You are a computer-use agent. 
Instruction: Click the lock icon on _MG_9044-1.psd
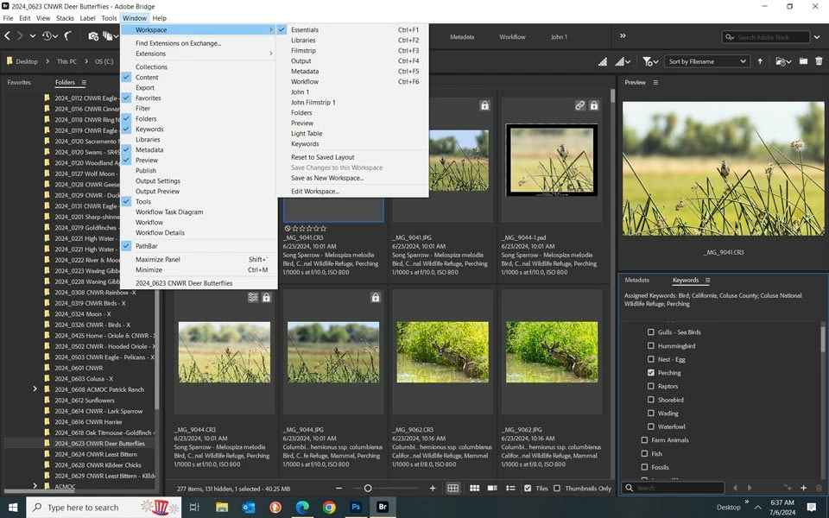coord(594,105)
